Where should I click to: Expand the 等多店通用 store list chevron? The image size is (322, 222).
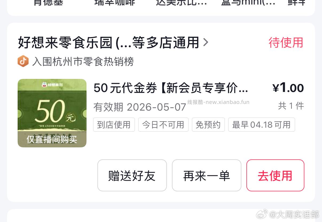click(x=206, y=42)
